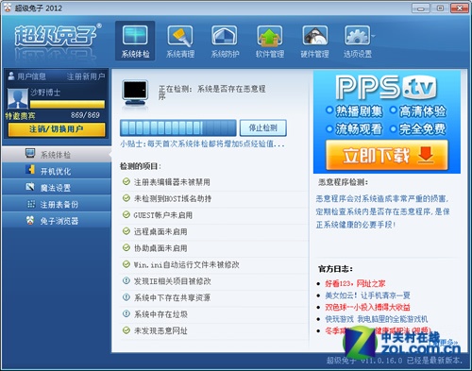Image resolution: width=472 pixels, height=371 pixels.
Task: Click warning icon beside 系统中存在垃圾
Action: (126, 313)
